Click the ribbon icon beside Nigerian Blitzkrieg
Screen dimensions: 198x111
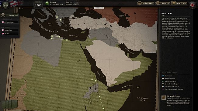[x=163, y=81]
